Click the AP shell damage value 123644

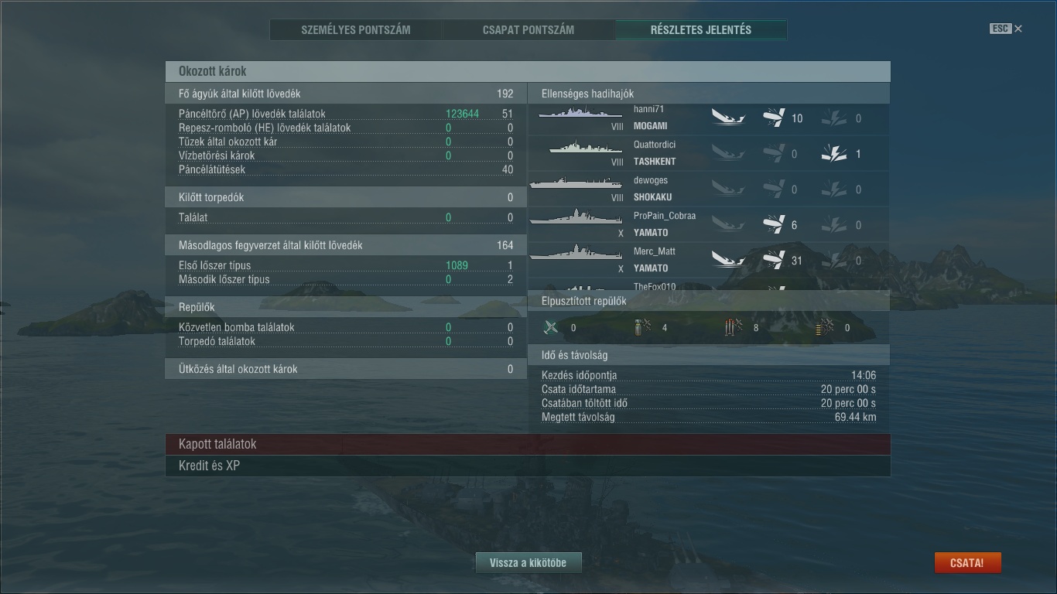[x=462, y=114]
